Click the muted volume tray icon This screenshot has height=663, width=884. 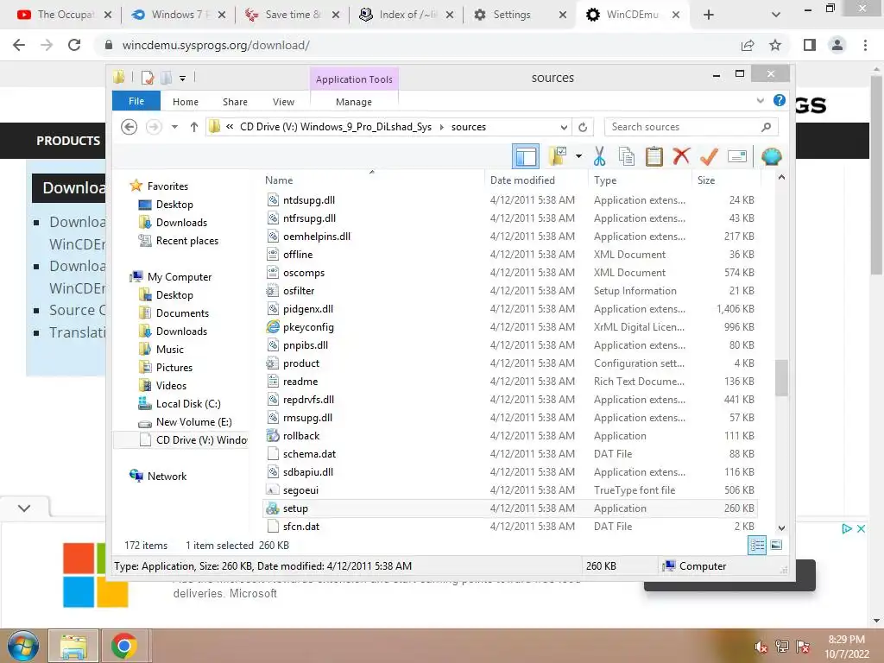pos(761,647)
